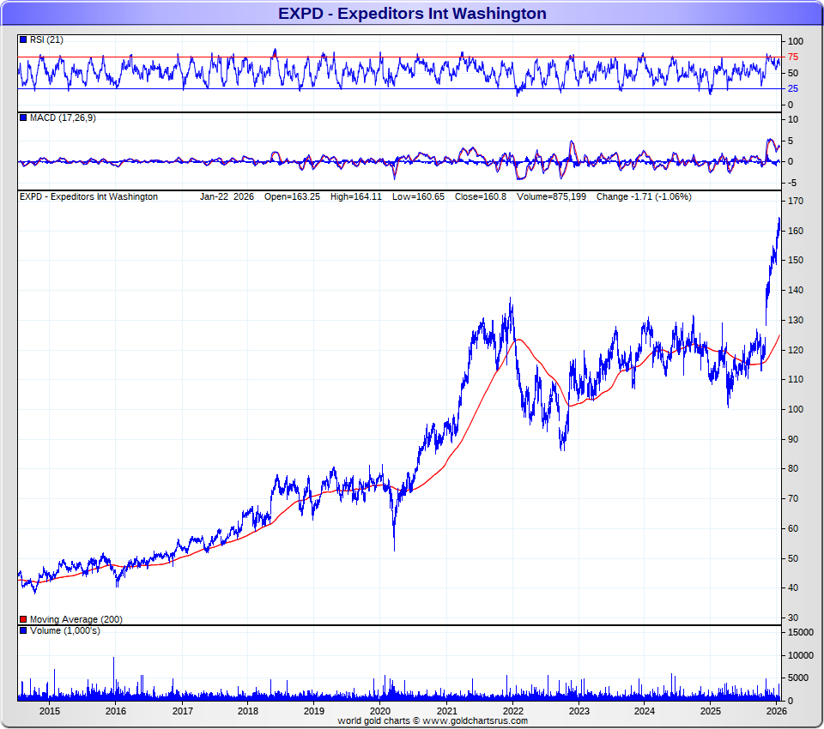Open the www.goldchartsrus.com footer link
Viewport: 824px width, 729px height.
tap(475, 720)
